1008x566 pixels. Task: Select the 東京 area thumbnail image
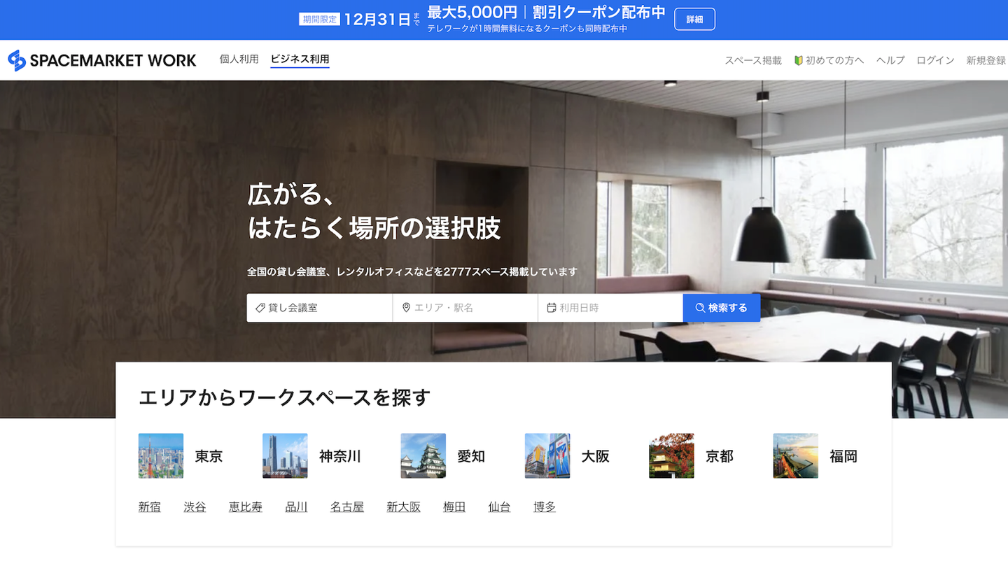tap(161, 456)
